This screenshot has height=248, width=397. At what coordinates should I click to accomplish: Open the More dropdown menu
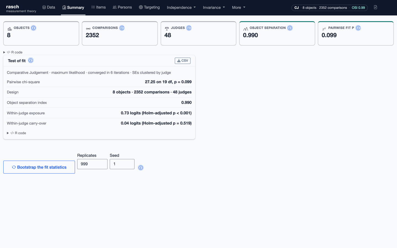[238, 7]
